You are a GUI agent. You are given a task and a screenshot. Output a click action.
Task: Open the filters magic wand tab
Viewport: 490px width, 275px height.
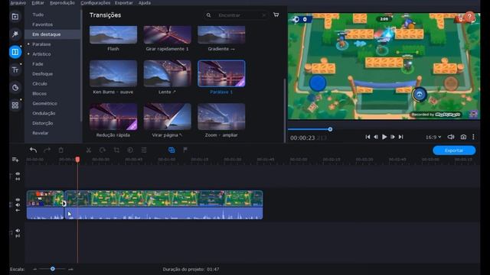pyautogui.click(x=15, y=34)
